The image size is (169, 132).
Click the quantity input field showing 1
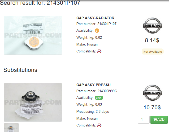point(144,120)
